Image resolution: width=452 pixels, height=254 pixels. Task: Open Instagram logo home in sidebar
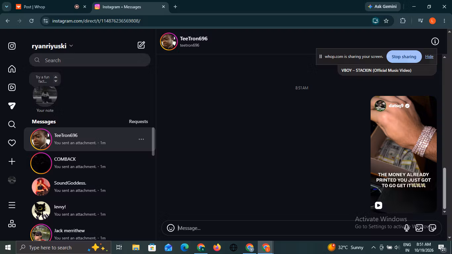pos(12,46)
